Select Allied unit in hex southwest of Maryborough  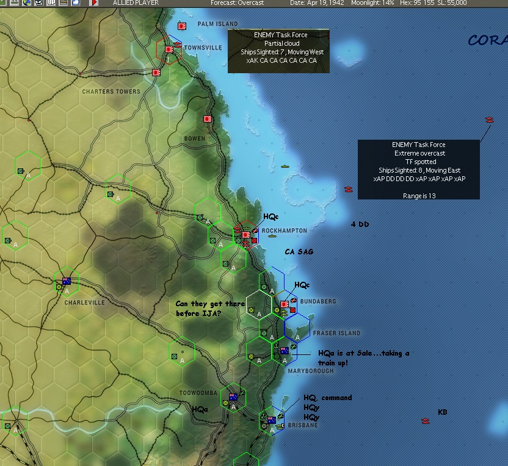point(251,356)
